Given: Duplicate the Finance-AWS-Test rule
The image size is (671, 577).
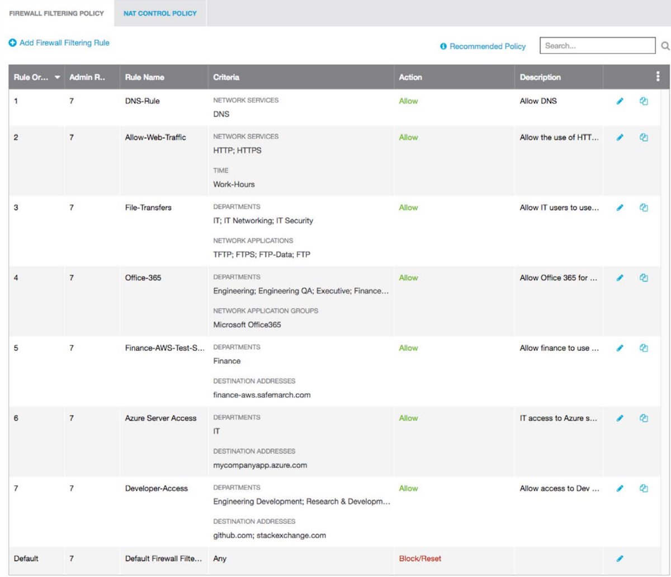Looking at the screenshot, I should (x=644, y=348).
